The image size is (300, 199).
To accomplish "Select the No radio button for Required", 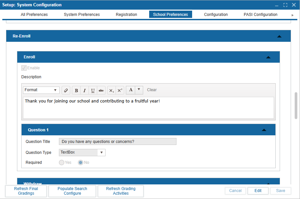I will [80, 163].
